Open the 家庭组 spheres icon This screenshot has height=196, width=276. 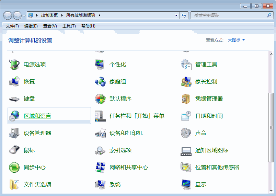coord(100,81)
